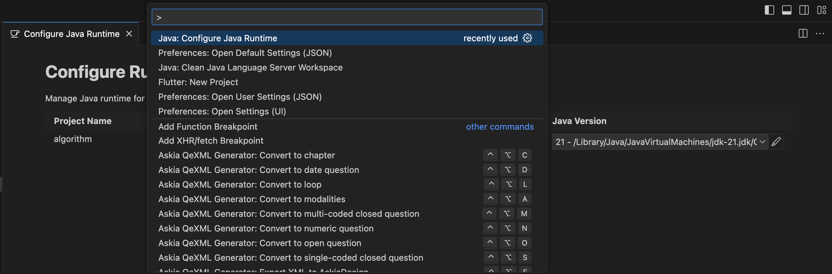Image resolution: width=832 pixels, height=274 pixels.
Task: Click the algorithm project name row
Action: [x=73, y=139]
